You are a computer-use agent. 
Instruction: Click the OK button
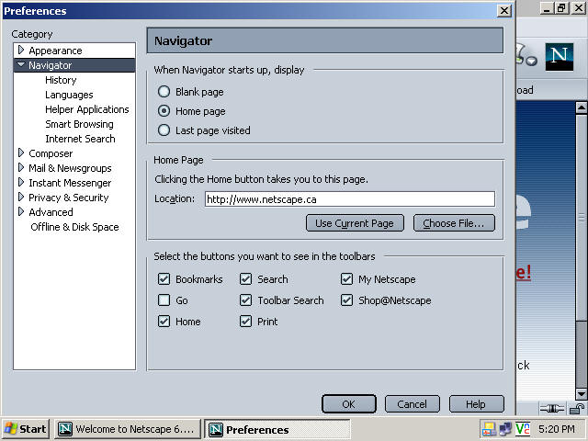coord(349,404)
